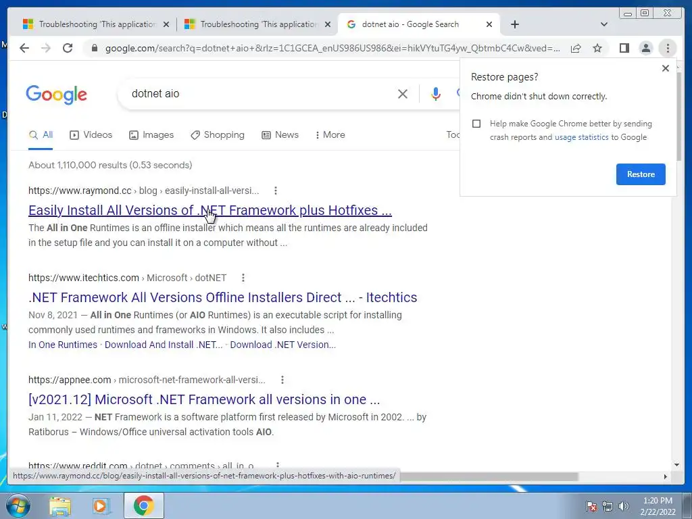The width and height of the screenshot is (692, 519).
Task: Bookmark this tab with star icon
Action: 597,48
